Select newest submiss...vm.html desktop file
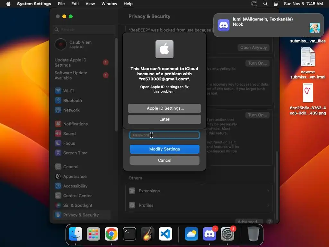 (x=308, y=63)
